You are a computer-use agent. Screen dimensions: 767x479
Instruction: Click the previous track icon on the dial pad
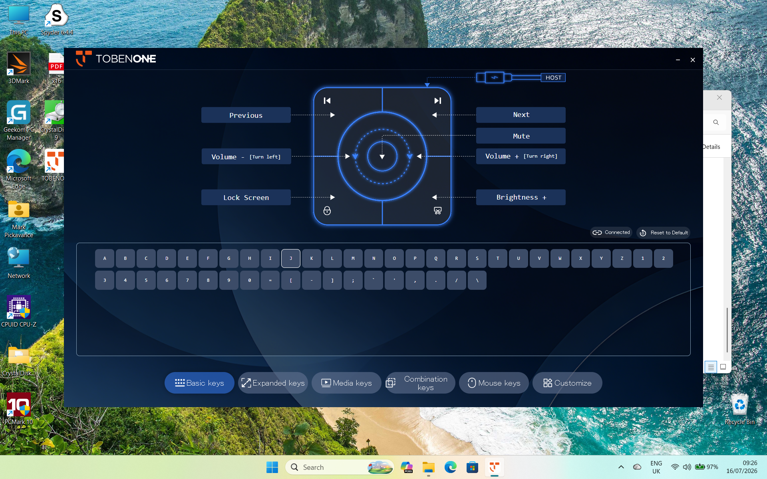click(327, 101)
